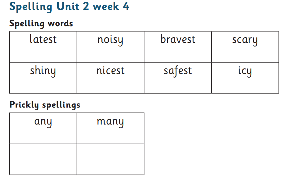The width and height of the screenshot is (289, 188).
Task: Select the first word "Spelling" in the title
Action: click(30, 7)
